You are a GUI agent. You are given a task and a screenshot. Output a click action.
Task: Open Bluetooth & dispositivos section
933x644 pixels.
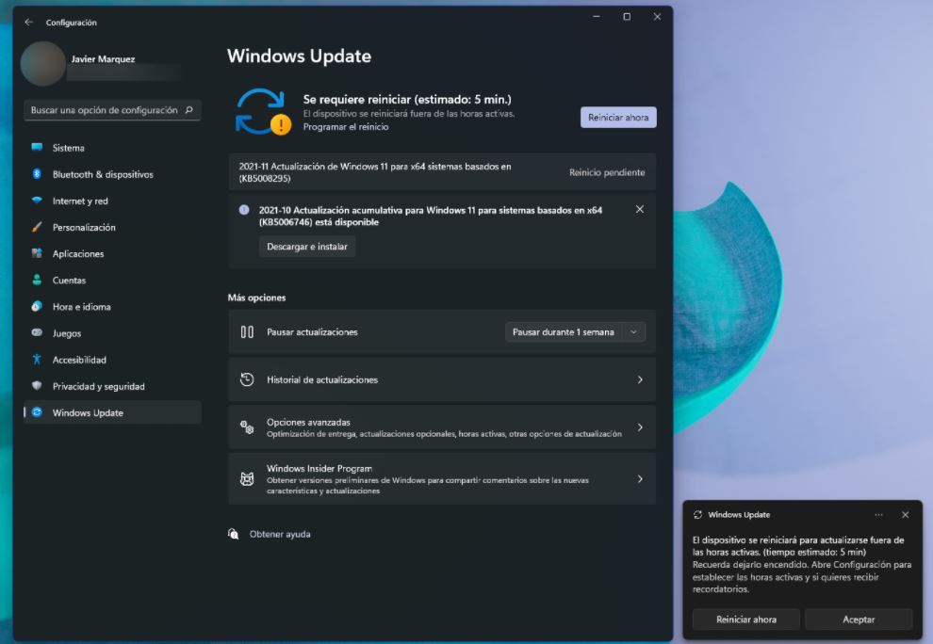coord(112,174)
